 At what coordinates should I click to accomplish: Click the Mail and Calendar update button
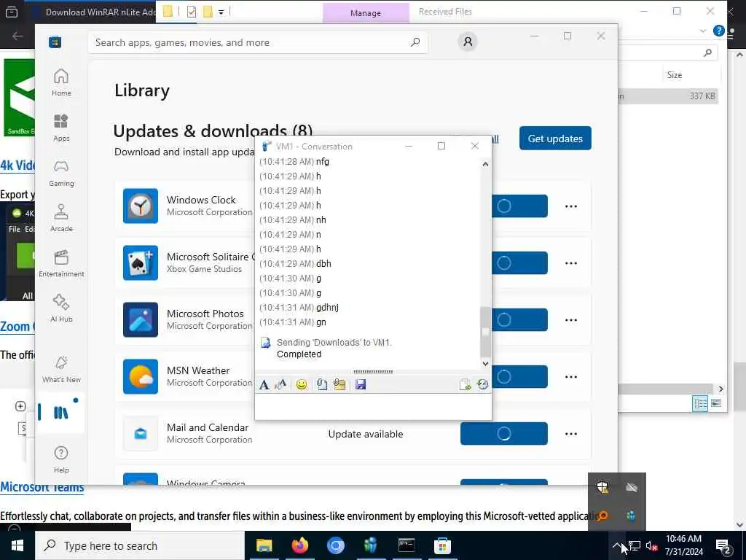(504, 433)
